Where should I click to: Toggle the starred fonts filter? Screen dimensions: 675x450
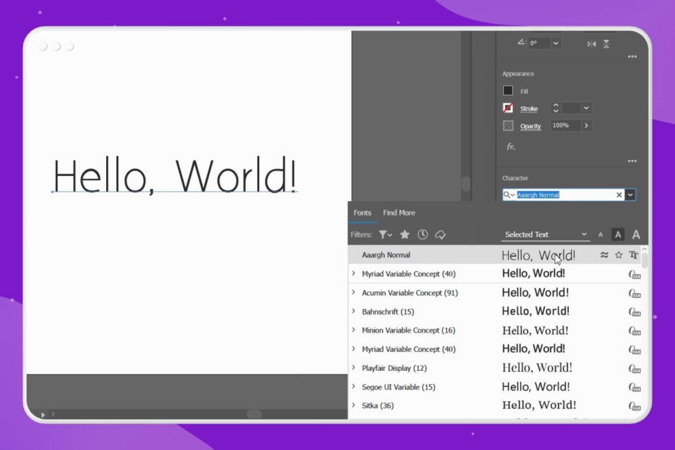tap(405, 235)
